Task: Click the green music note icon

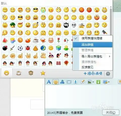Action: [98, 82]
